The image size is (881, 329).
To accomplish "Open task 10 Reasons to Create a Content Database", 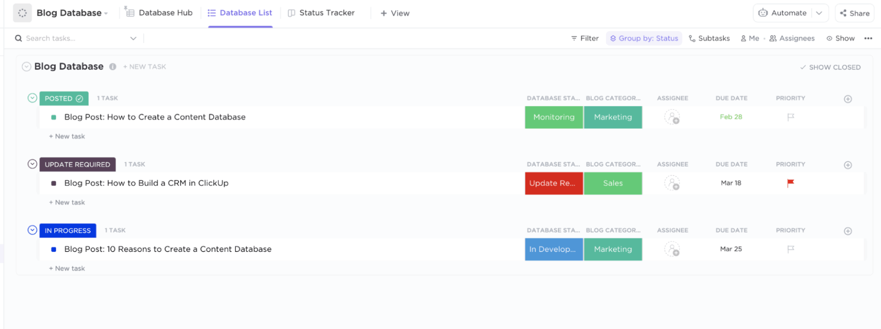I will 168,249.
